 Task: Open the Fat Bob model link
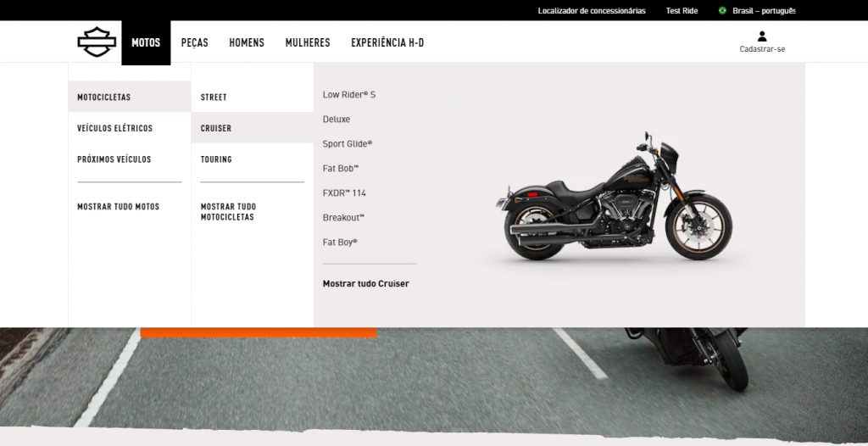[x=341, y=169]
